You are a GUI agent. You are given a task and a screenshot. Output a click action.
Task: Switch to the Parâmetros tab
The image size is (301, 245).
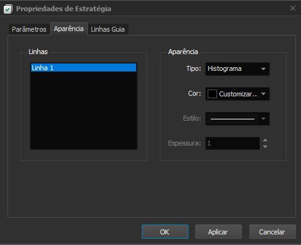pyautogui.click(x=29, y=29)
